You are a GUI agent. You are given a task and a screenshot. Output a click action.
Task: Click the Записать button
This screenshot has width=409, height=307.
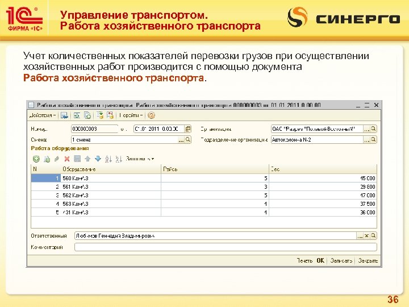point(341,261)
